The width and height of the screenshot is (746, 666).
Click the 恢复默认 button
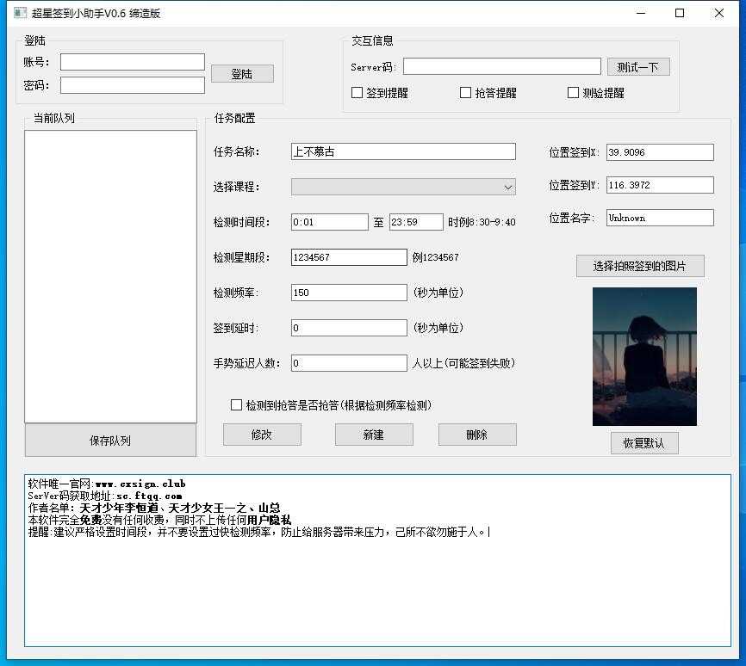coord(644,443)
